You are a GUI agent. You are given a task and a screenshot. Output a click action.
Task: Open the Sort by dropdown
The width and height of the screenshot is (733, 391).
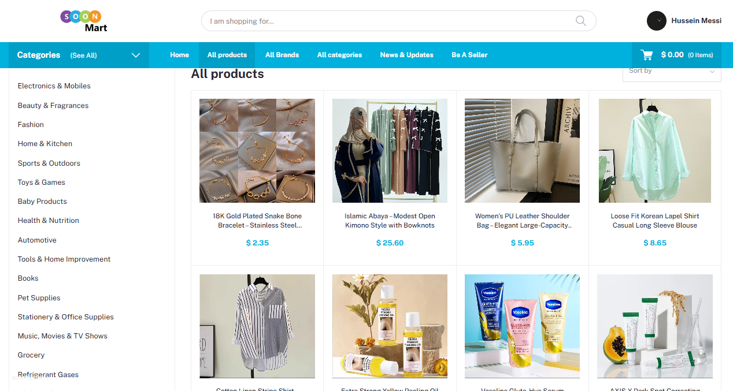pos(672,72)
